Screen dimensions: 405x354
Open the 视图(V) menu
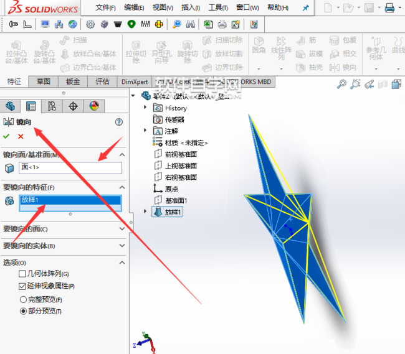163,7
